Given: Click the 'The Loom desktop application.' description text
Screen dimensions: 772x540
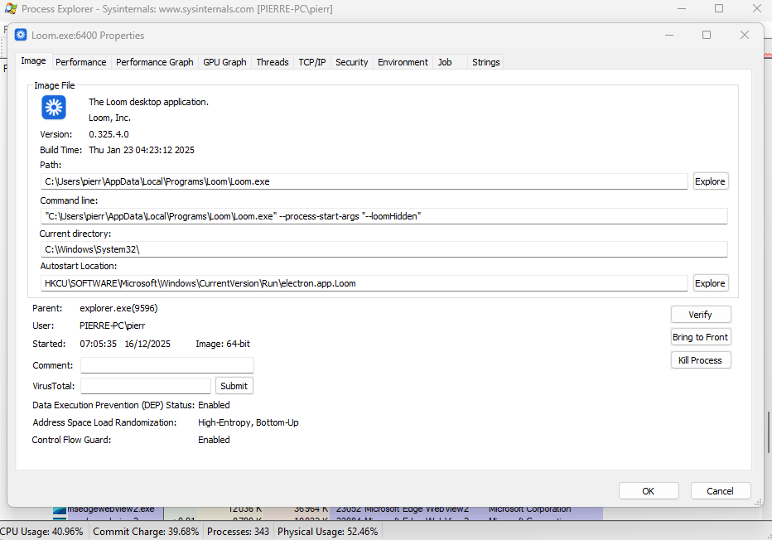Looking at the screenshot, I should click(x=148, y=102).
